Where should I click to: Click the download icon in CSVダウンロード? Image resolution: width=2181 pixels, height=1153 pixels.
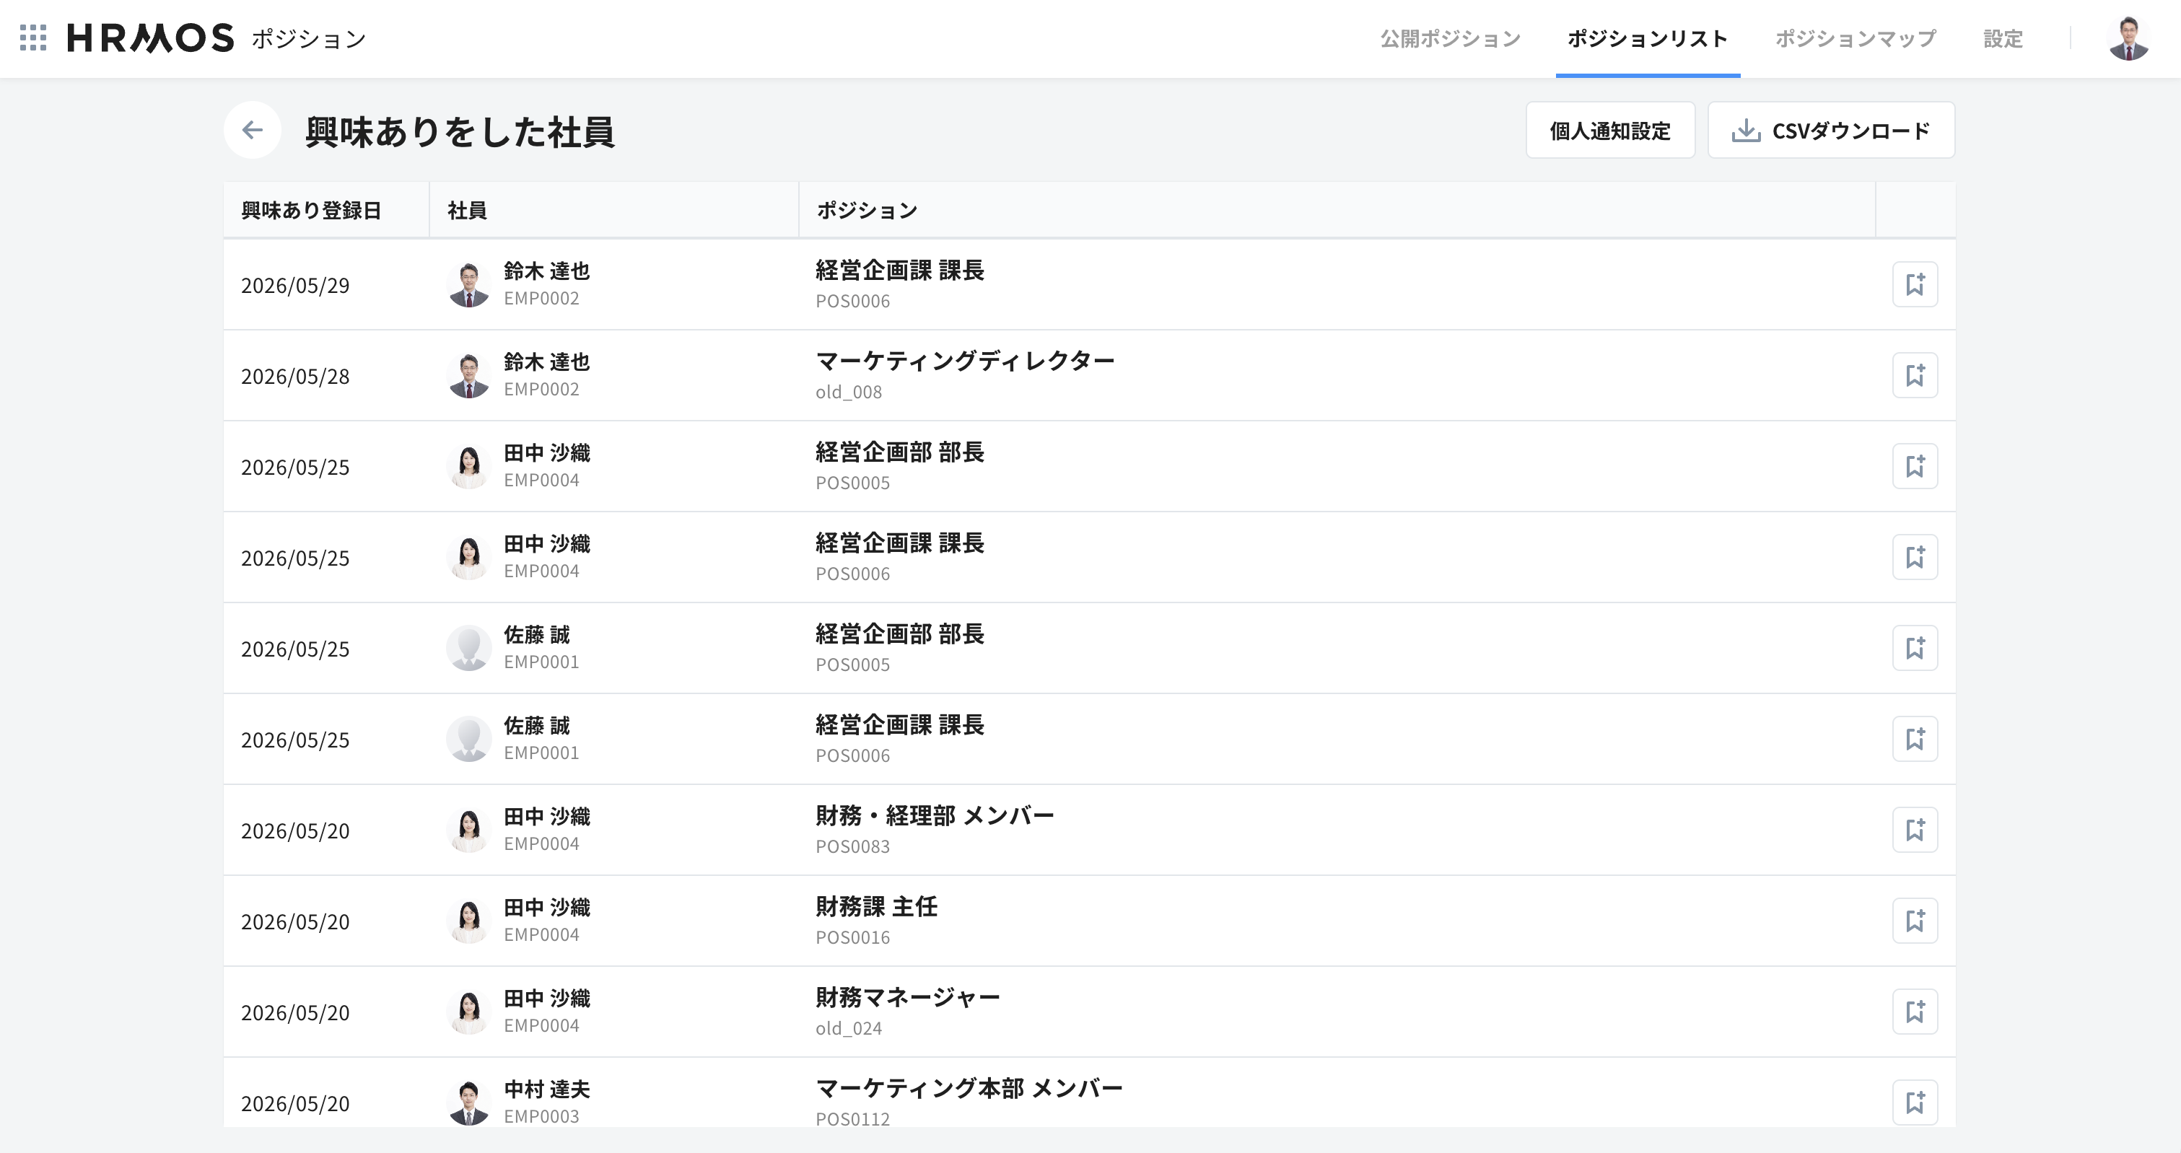pos(1746,131)
